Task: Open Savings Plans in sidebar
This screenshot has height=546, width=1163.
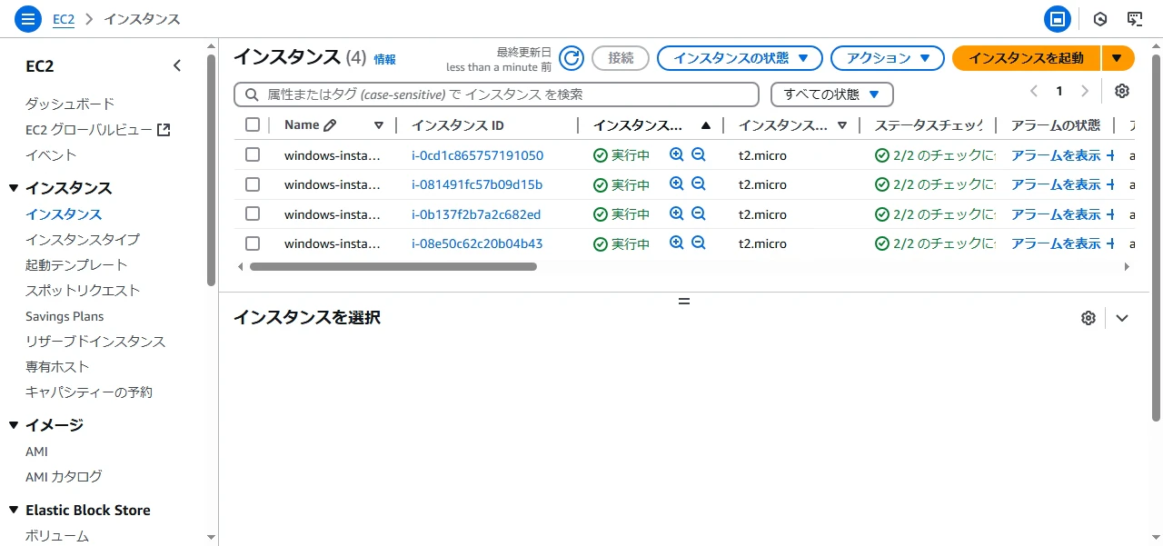Action: [x=65, y=316]
